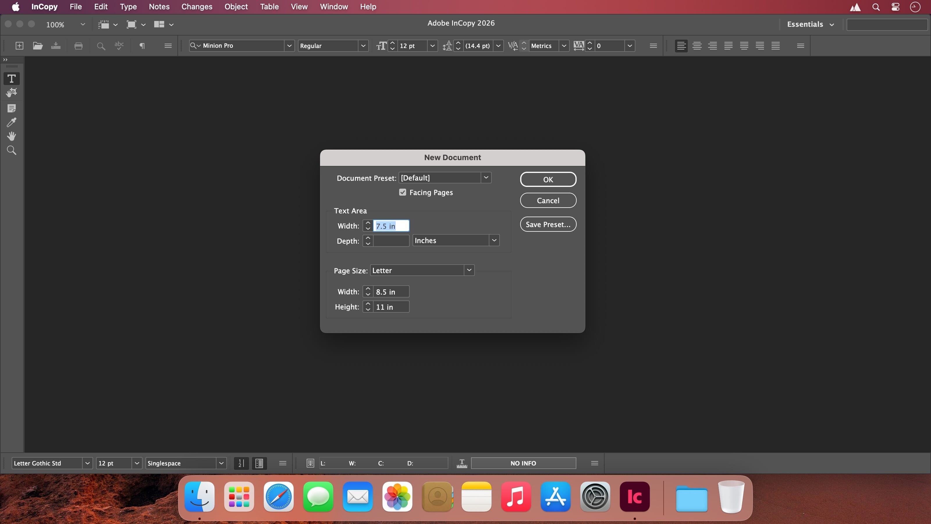Select the Eyedropper tool
Viewport: 931px width, 524px height.
pos(12,122)
